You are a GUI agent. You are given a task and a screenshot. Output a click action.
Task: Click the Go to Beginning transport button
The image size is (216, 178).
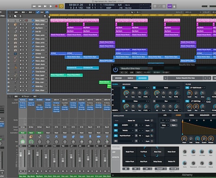coord(45,6)
